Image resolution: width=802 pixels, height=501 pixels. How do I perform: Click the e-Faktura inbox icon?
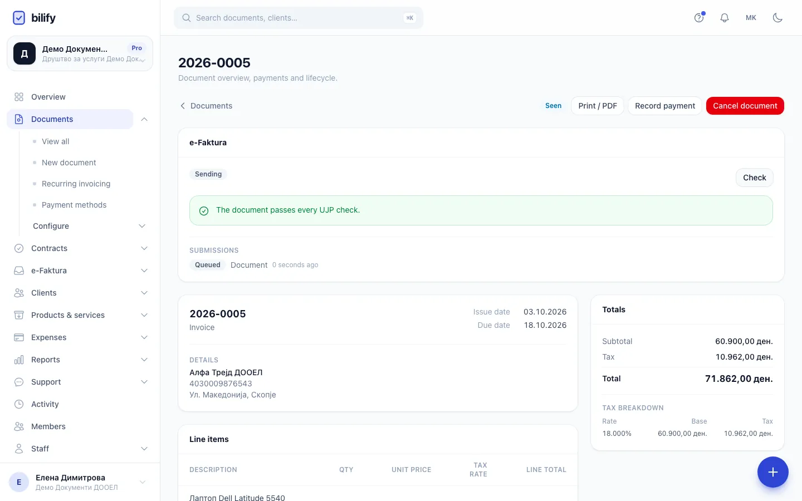pyautogui.click(x=19, y=271)
